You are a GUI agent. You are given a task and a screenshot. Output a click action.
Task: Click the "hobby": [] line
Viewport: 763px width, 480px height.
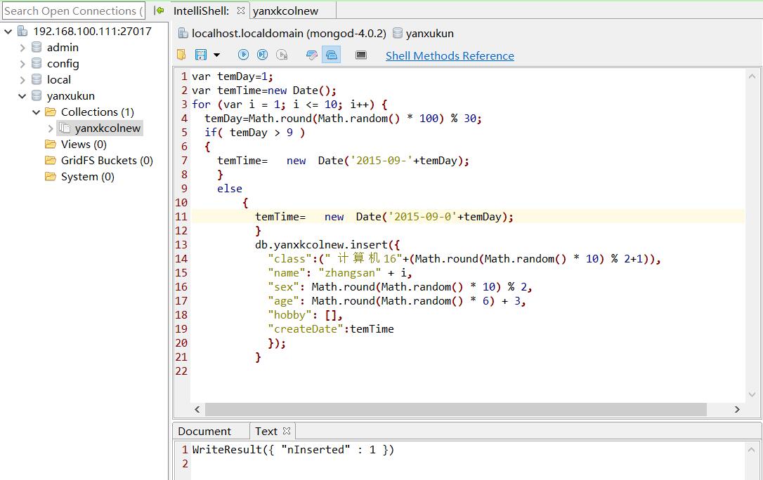click(x=305, y=315)
